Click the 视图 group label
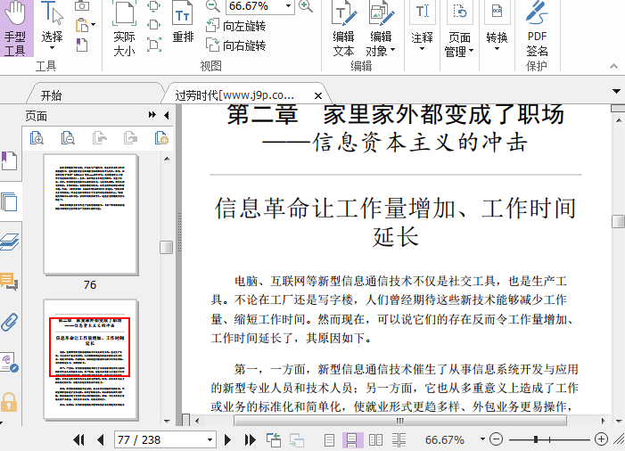This screenshot has width=625, height=451. click(x=210, y=66)
